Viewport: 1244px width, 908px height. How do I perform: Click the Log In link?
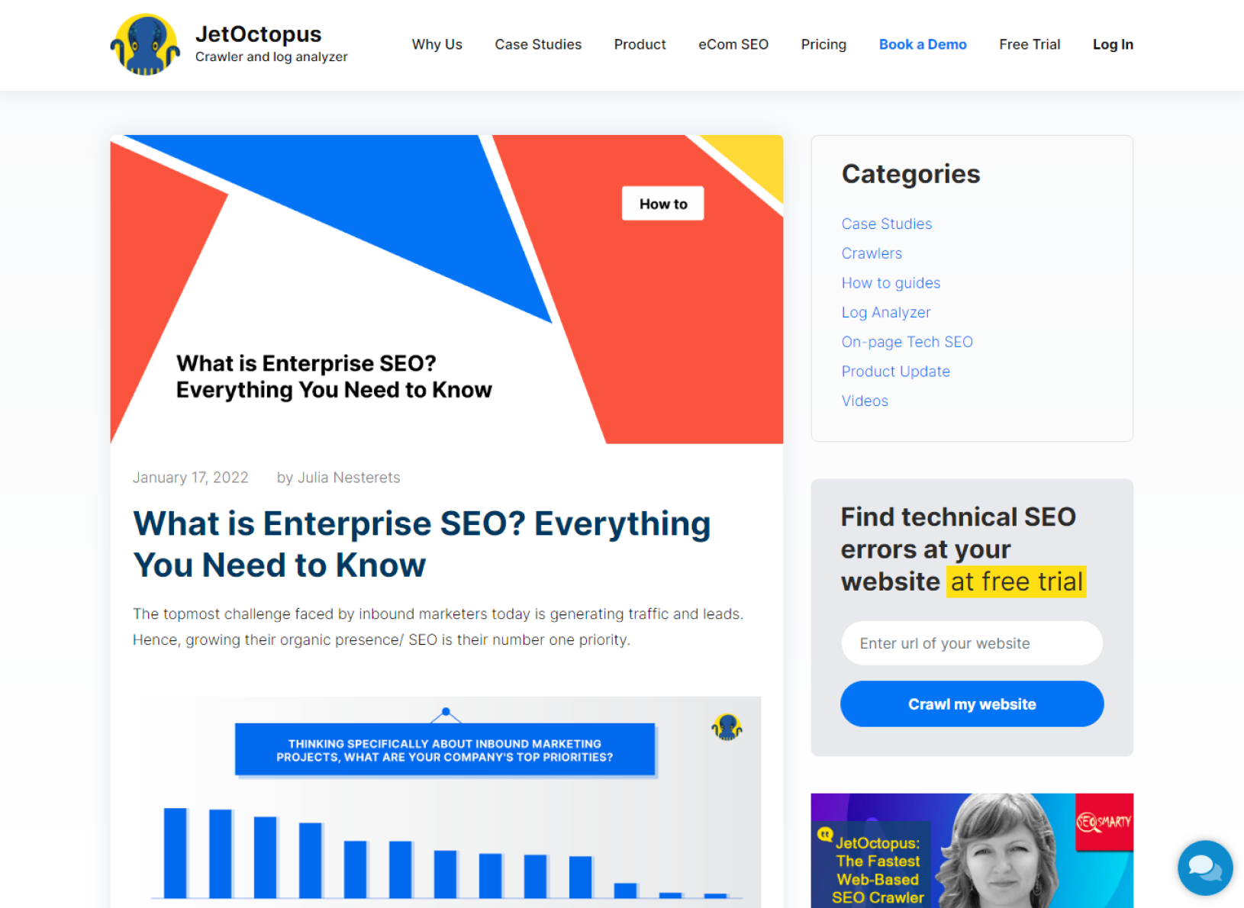(x=1112, y=45)
